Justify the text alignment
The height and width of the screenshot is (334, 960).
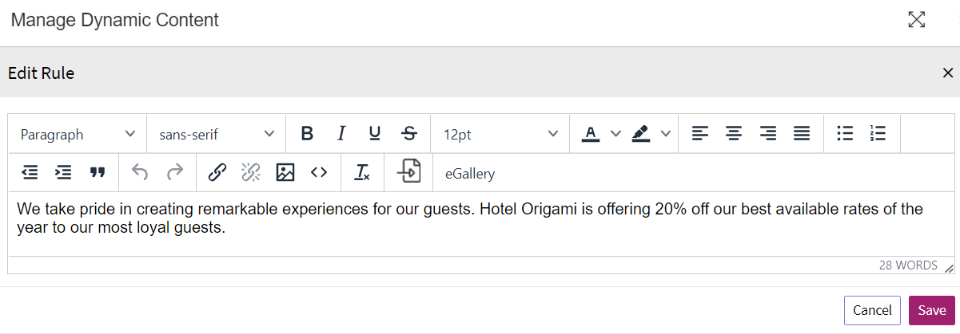(x=802, y=134)
